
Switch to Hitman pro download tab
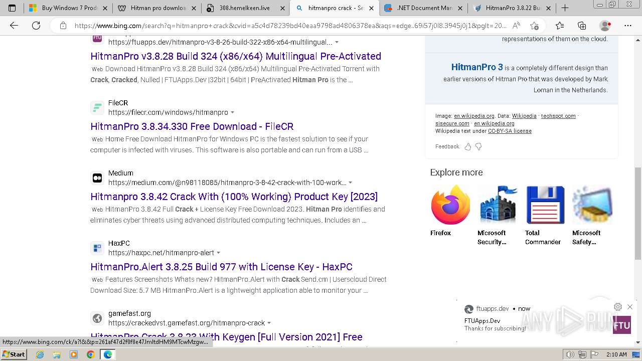(157, 8)
